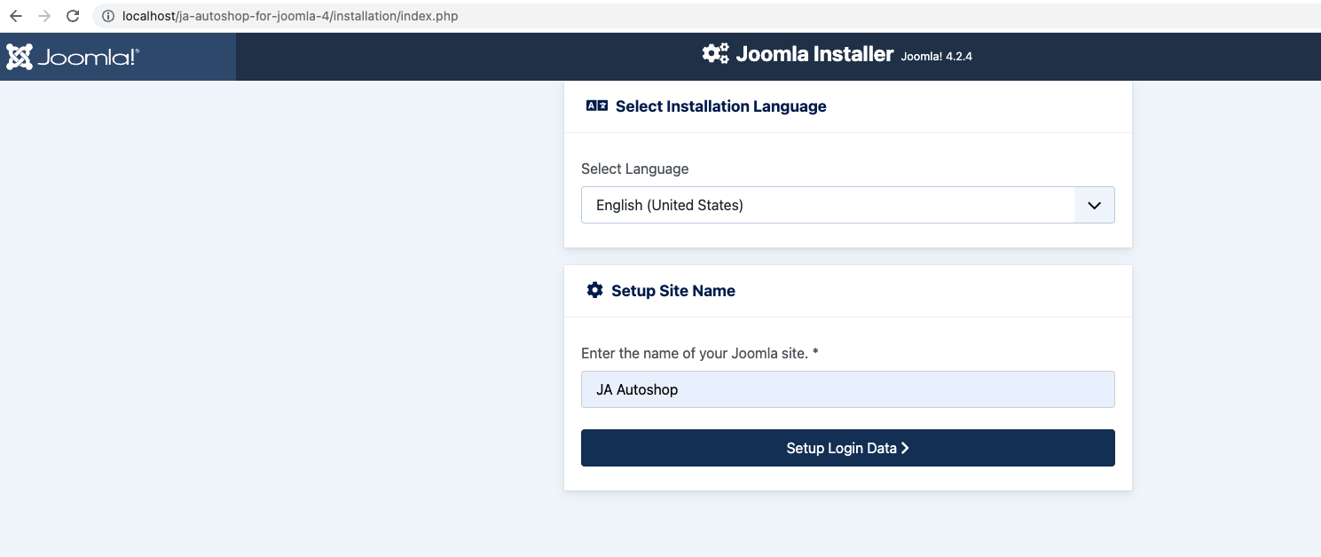
Task: Focus the JA Autoshop site name field
Action: (847, 389)
